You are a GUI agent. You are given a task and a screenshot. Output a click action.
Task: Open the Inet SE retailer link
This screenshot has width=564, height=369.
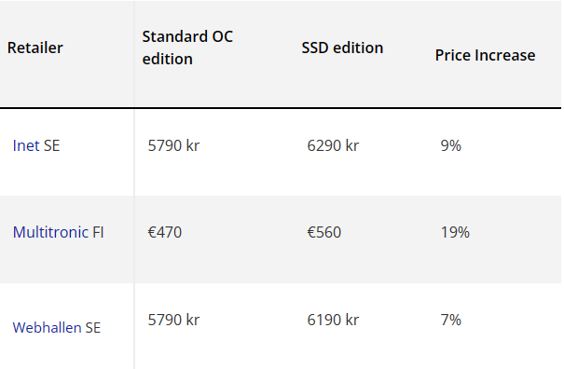[36, 145]
